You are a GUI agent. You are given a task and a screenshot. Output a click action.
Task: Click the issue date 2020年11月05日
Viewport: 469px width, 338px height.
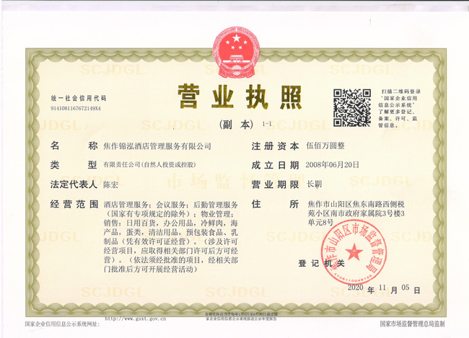pos(377,288)
